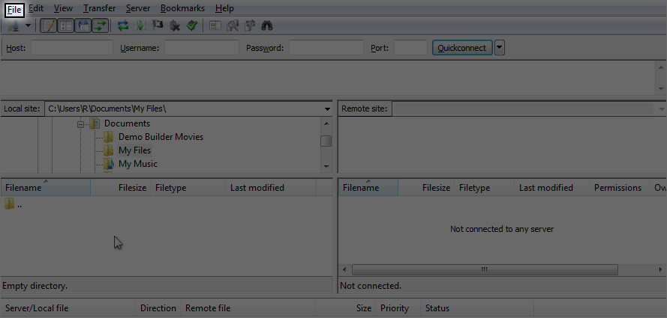Toggle the local directory tree view

65,26
